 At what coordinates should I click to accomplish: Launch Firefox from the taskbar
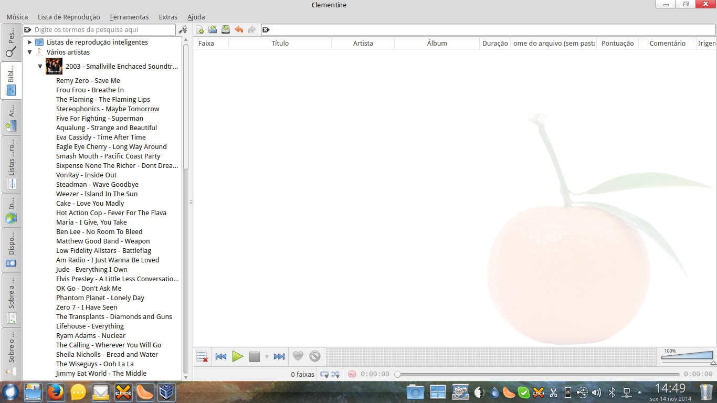click(x=56, y=392)
